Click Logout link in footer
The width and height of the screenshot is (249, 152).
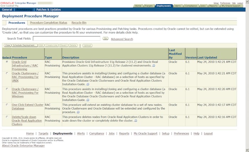[208, 133]
